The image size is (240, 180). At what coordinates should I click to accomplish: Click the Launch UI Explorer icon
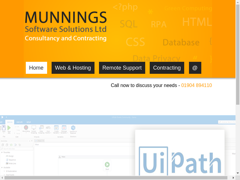73,128
